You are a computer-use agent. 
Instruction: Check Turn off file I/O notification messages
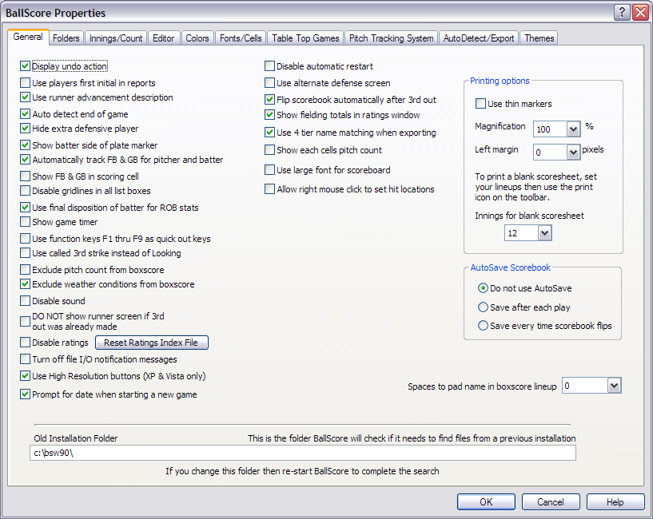tap(25, 359)
